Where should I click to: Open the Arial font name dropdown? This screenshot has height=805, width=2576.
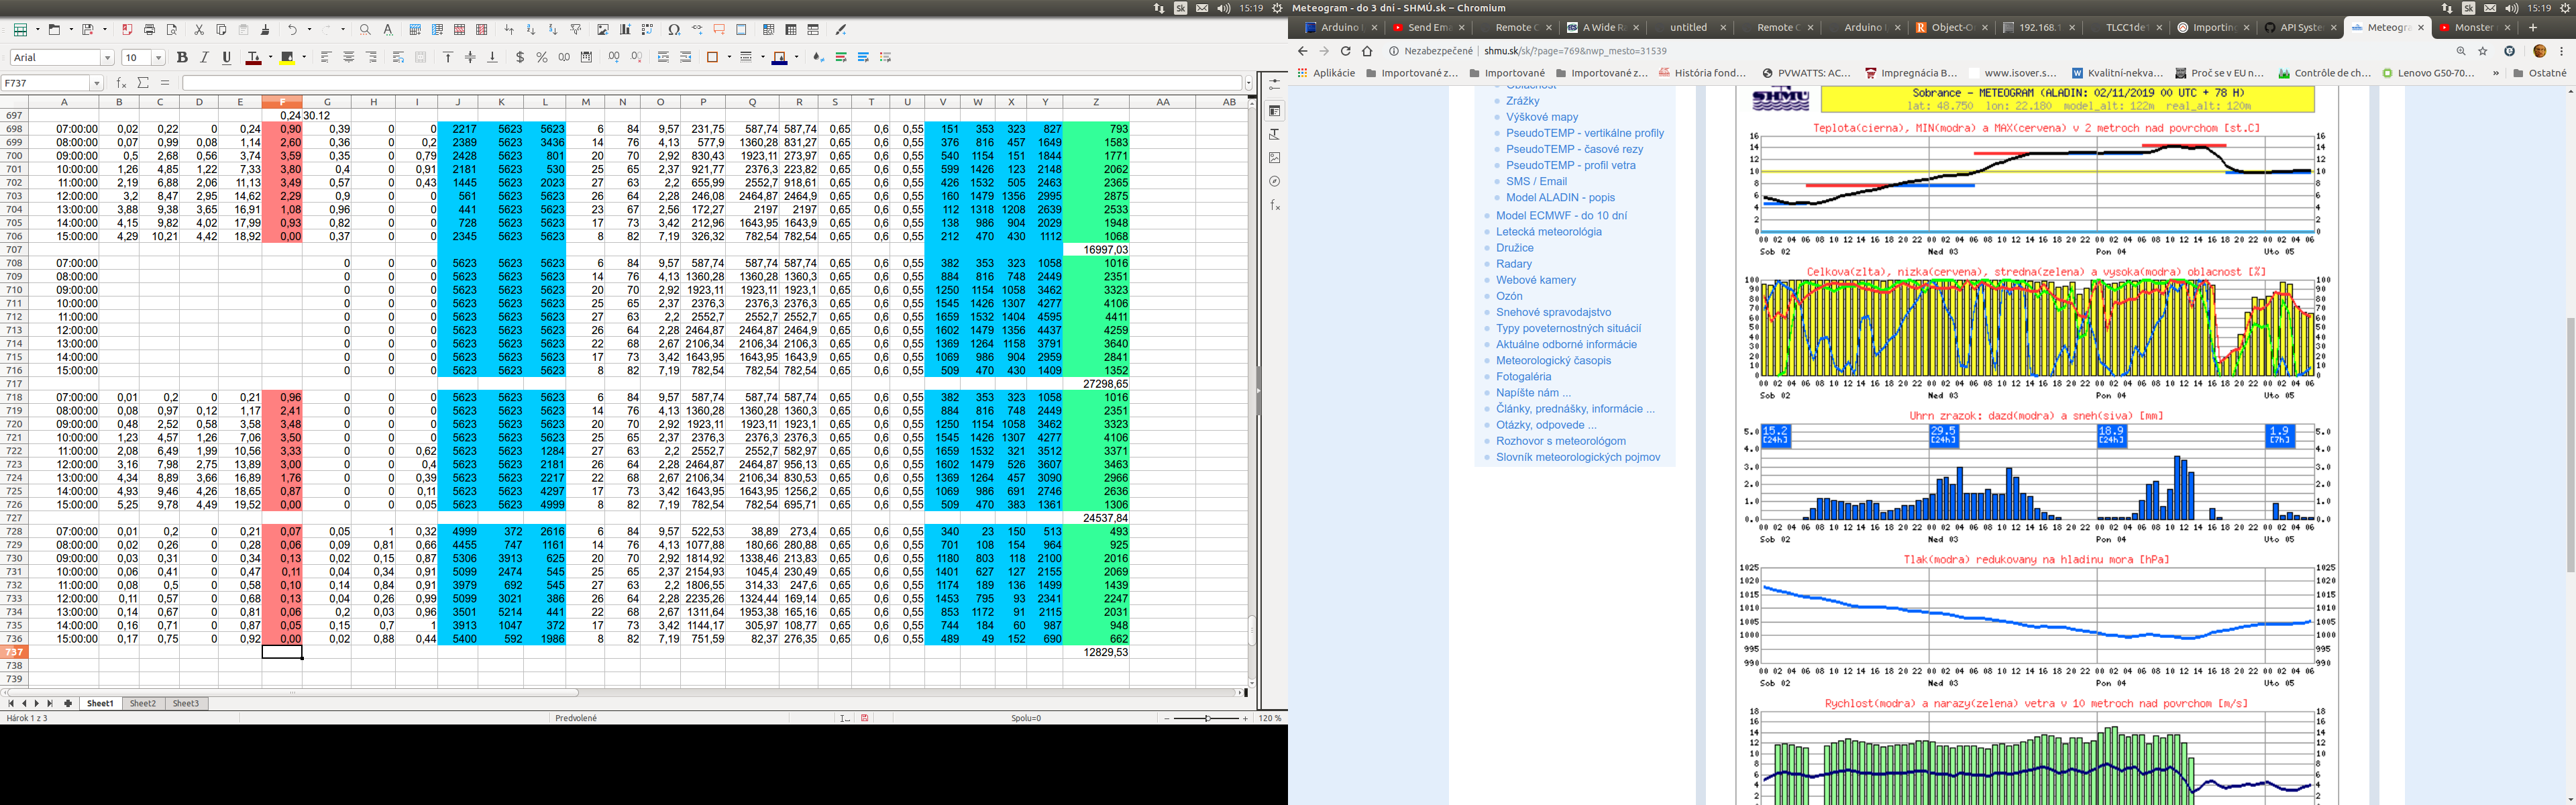[x=107, y=58]
